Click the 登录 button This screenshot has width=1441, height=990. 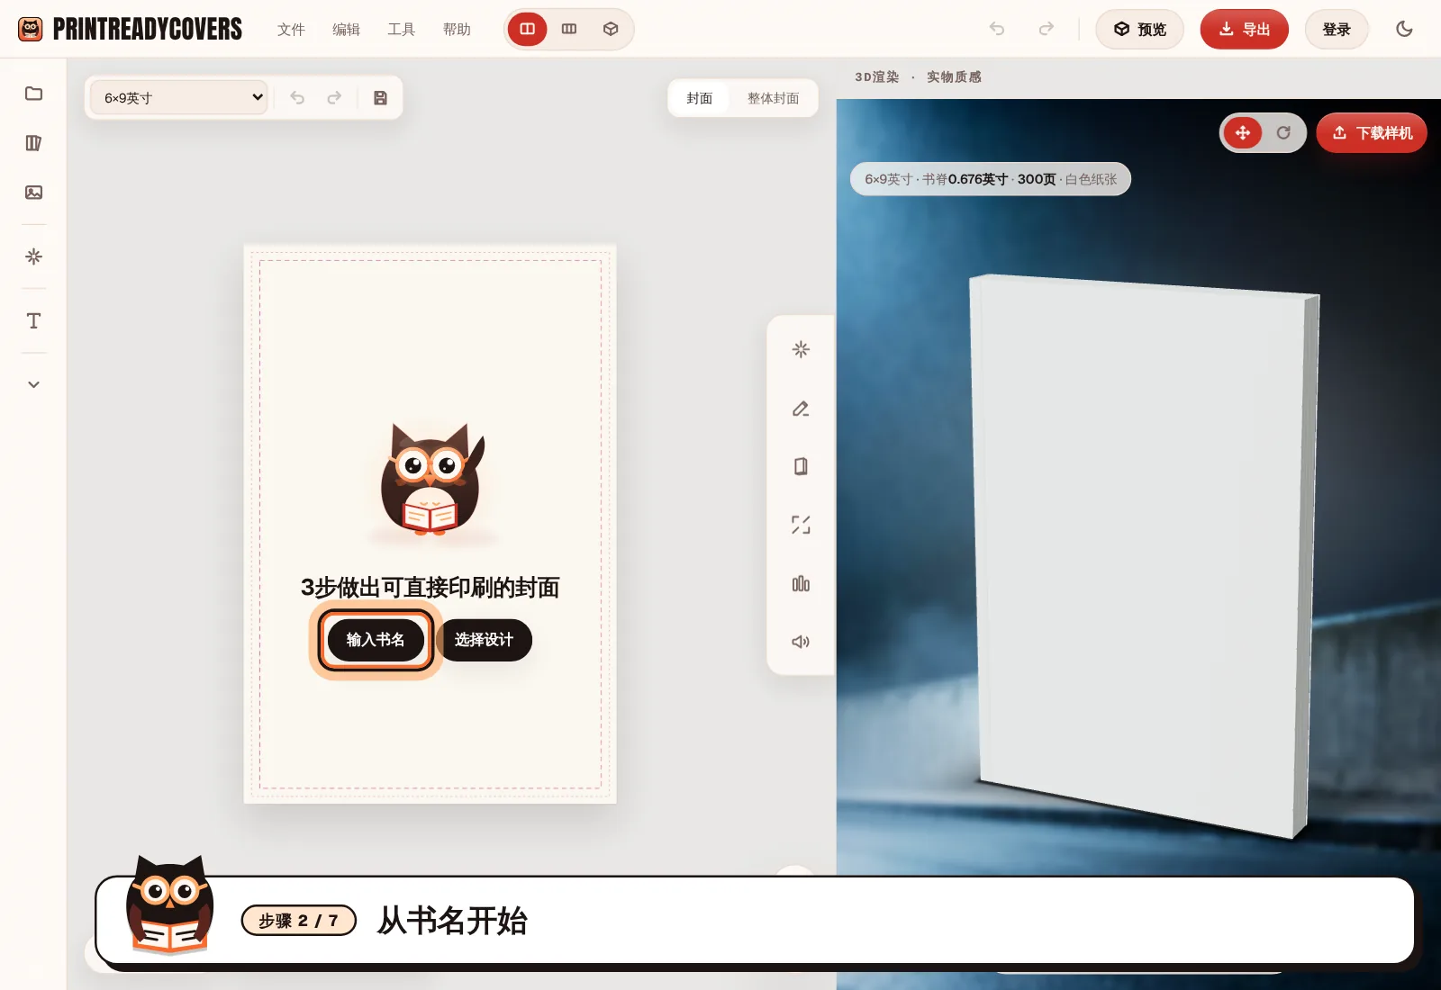(1337, 29)
